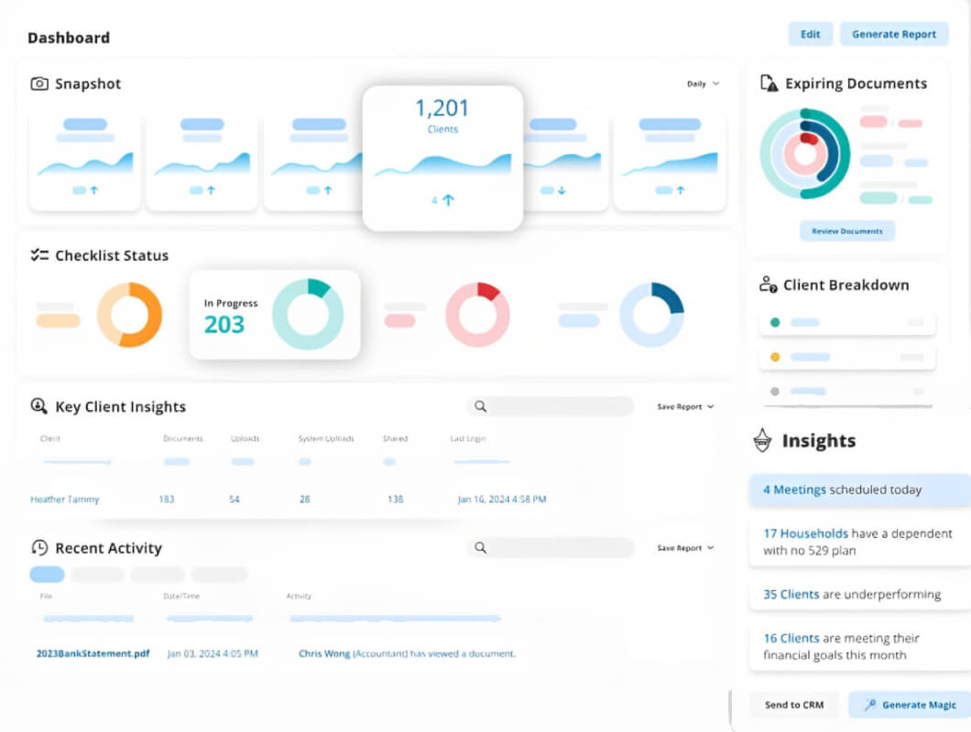Open the 17 Households insight card

[x=859, y=542]
